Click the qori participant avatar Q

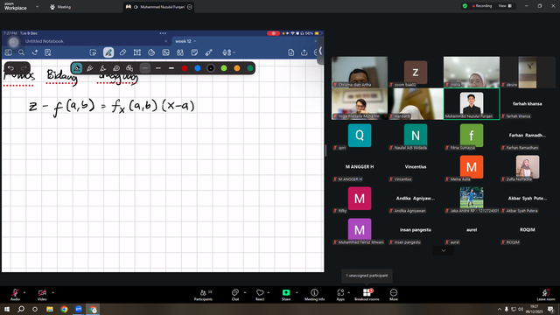coord(360,136)
